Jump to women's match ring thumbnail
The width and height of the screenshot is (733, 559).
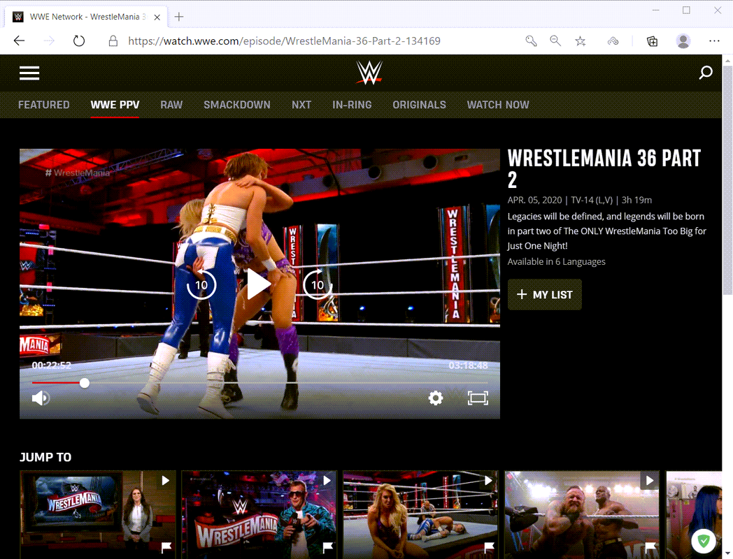tap(421, 514)
